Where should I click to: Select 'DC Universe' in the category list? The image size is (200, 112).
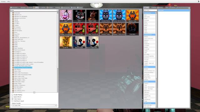(x=17, y=27)
